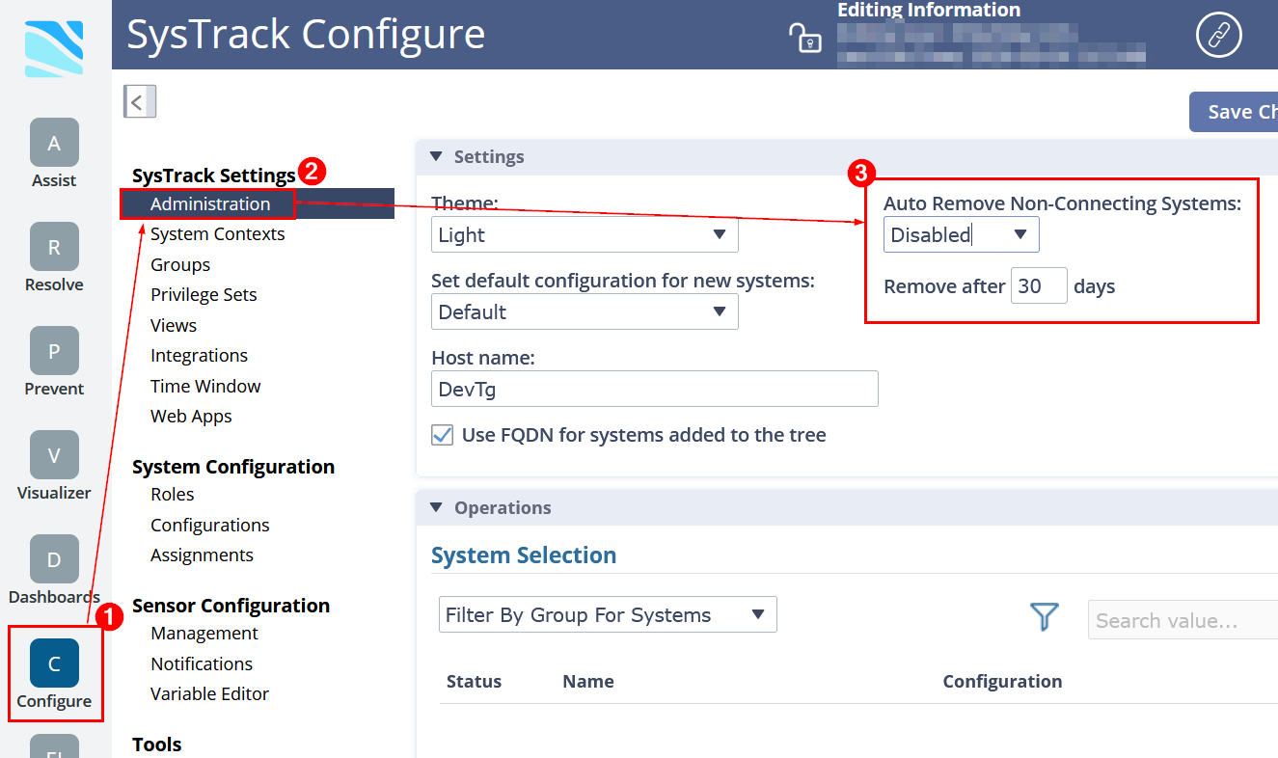Click the link chain icon in header

pyautogui.click(x=1219, y=37)
